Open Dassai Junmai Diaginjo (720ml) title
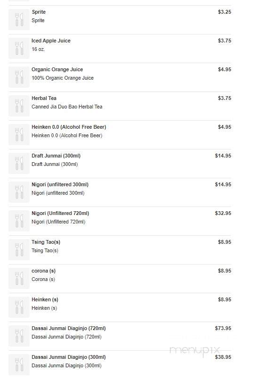The height and width of the screenshot is (389, 279). [69, 329]
